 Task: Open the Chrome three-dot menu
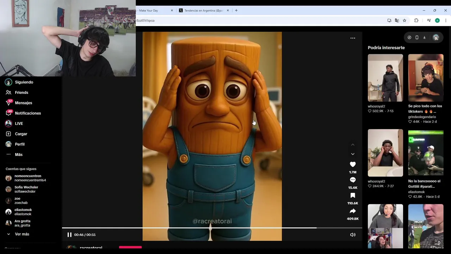point(446,20)
